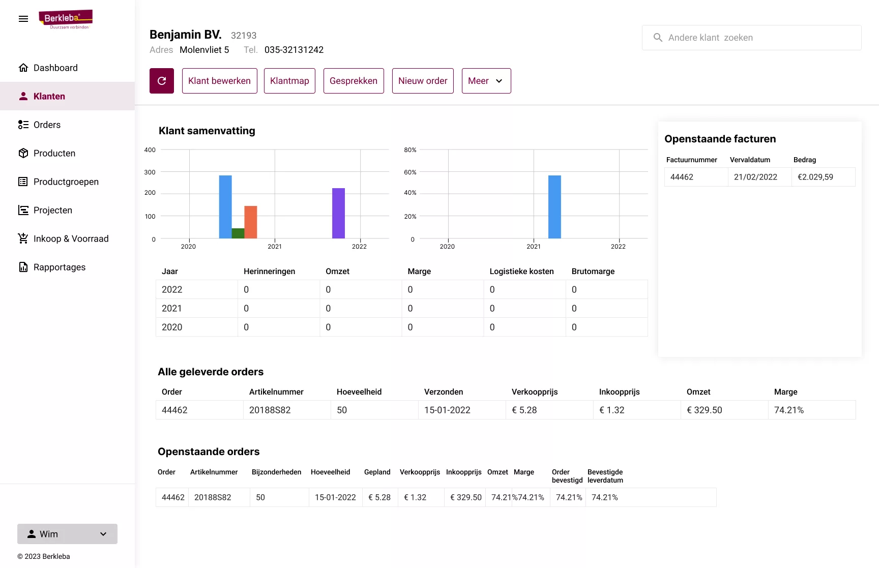The image size is (879, 568).
Task: Open the hamburger menu icon
Action: [x=23, y=19]
